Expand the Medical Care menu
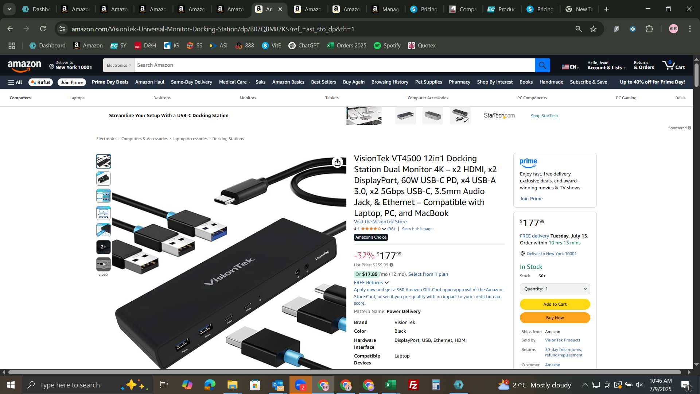Screen dimensions: 700x394 tap(234, 82)
